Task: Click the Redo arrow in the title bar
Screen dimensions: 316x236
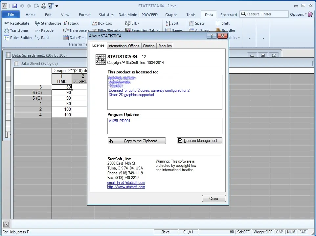Action: (29, 6)
